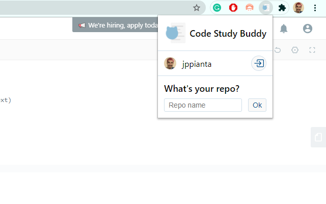Open the Grammarly extension
326x204 pixels.
click(x=217, y=8)
